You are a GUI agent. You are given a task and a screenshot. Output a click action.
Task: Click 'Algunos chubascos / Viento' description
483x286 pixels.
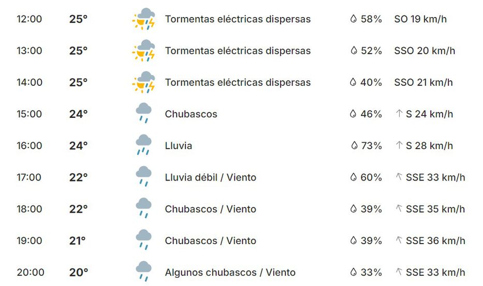coord(230,272)
